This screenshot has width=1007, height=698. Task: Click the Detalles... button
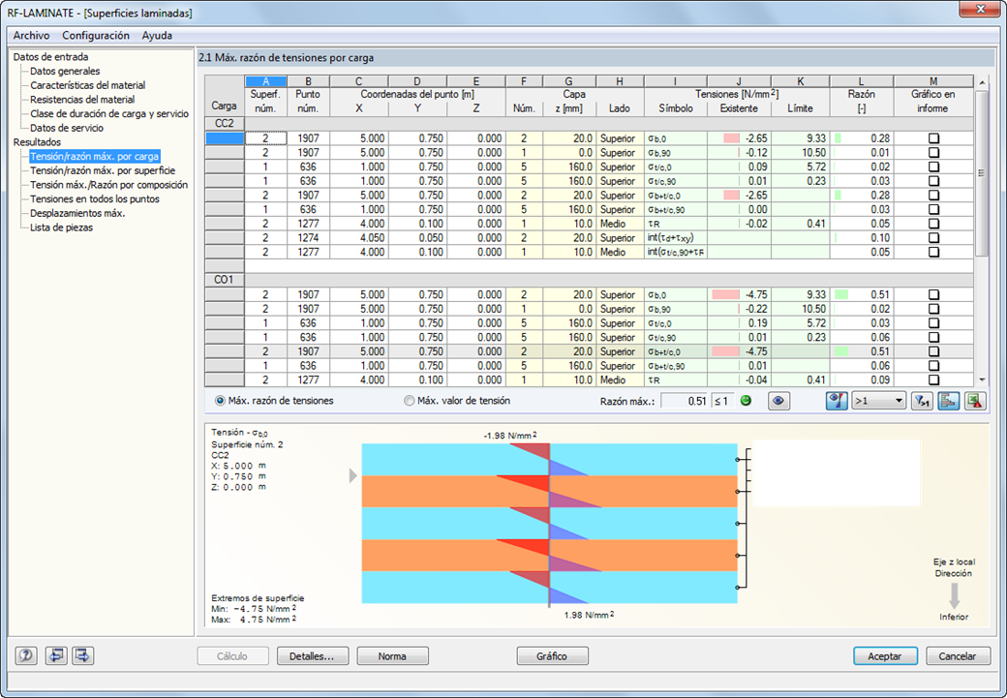312,656
